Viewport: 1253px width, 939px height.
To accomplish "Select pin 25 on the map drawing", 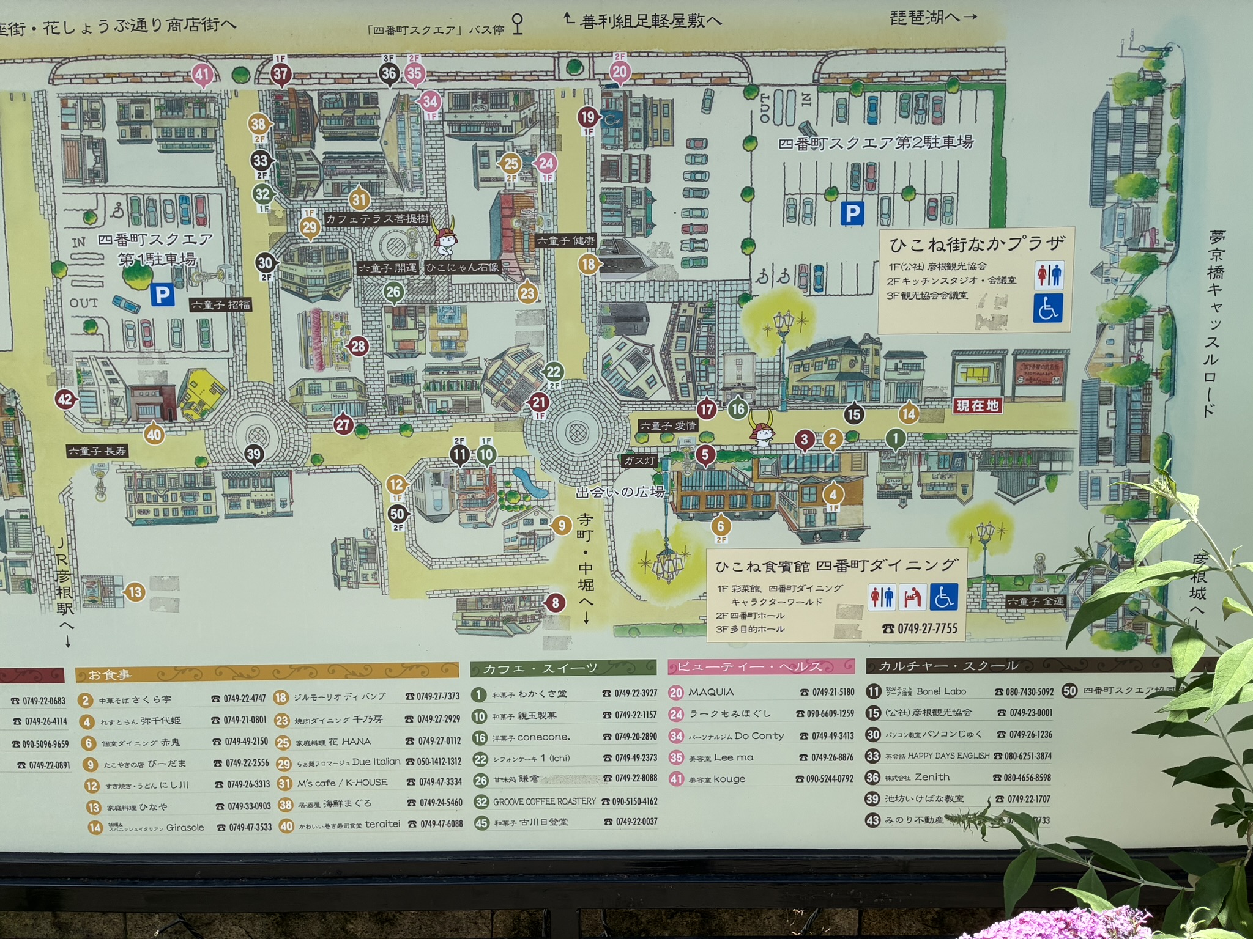I will pos(510,163).
